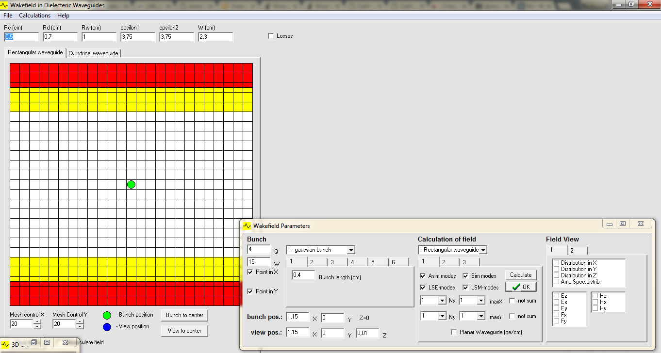
Task: Check the Fx field component
Action: coord(557,314)
